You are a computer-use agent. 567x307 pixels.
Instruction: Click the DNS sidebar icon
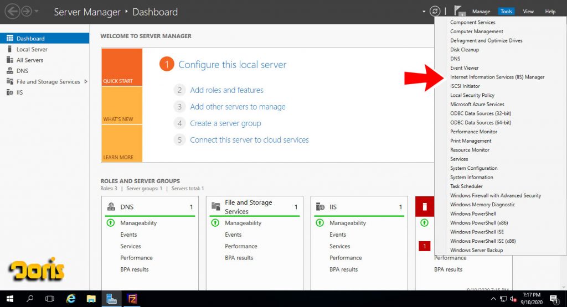10,71
